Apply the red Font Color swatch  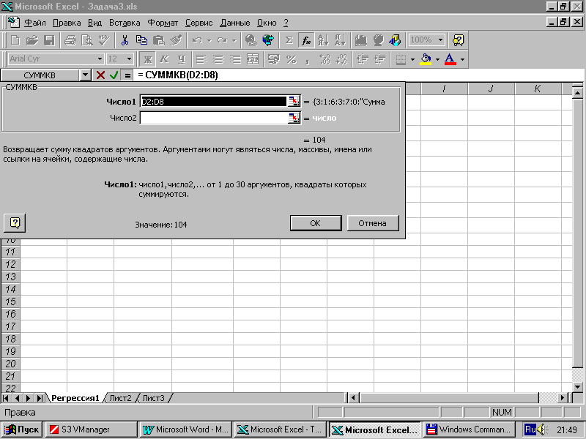coord(450,59)
